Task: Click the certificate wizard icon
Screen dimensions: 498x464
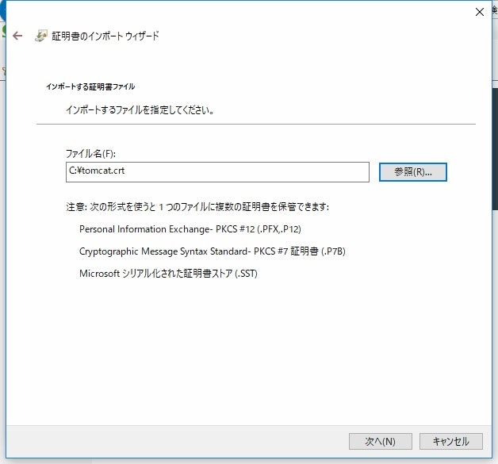Action: 40,36
